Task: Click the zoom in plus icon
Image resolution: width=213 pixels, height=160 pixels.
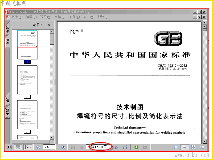Action: pos(63,147)
